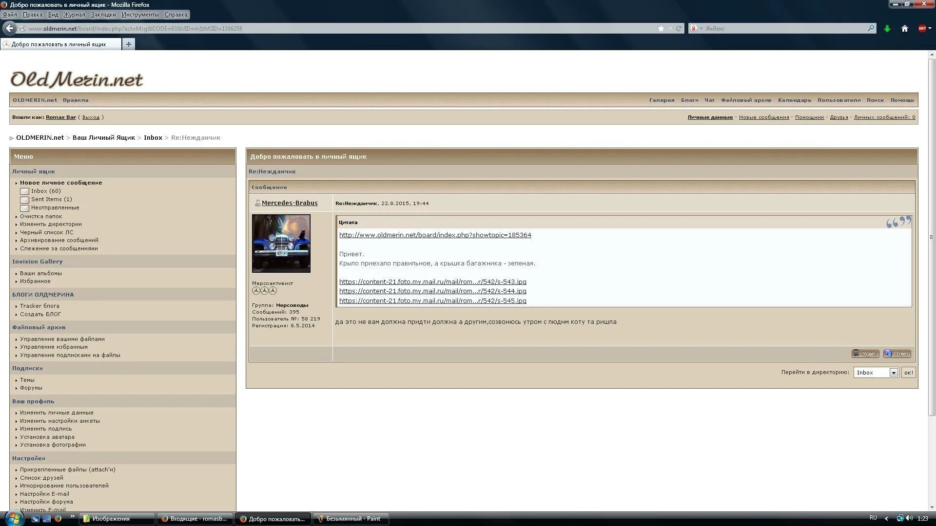Open the Закладки menu
The width and height of the screenshot is (936, 526).
103,15
